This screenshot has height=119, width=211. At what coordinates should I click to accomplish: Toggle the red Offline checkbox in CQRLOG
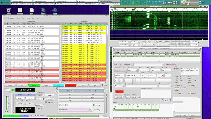[x=116, y=92]
